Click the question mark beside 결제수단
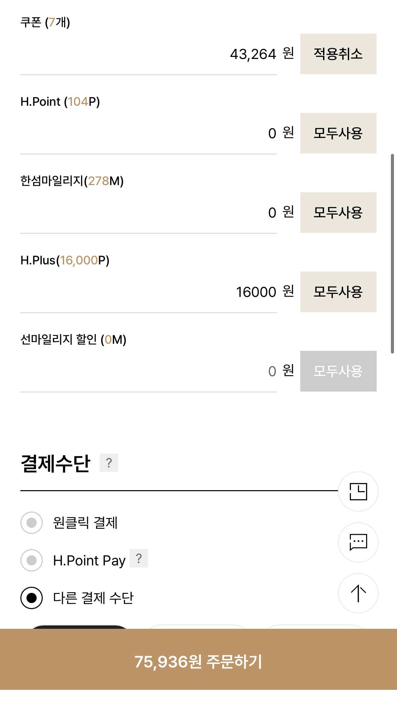Viewport: 397px width, 701px height. (x=109, y=463)
